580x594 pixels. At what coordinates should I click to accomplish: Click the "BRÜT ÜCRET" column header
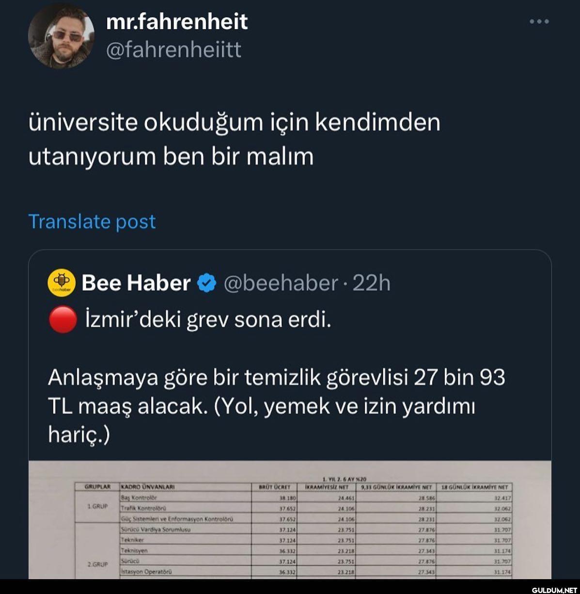coord(274,487)
